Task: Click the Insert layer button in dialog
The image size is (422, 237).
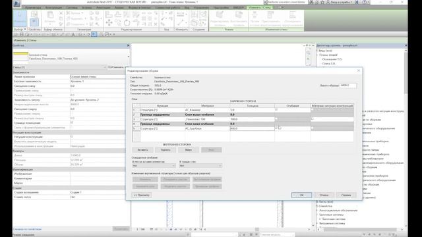Action: [x=142, y=150]
